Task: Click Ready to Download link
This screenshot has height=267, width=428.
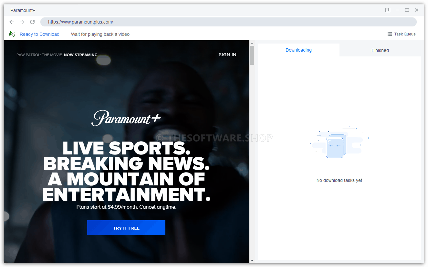Action: click(x=39, y=34)
